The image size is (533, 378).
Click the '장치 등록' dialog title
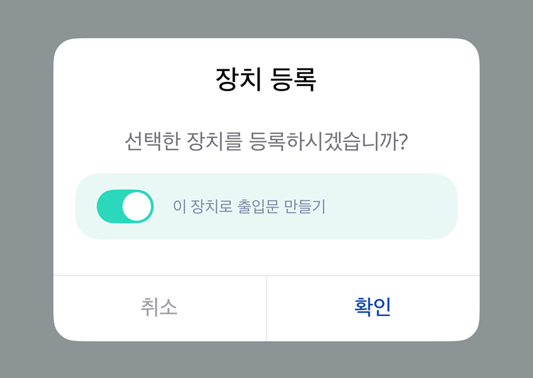266,80
